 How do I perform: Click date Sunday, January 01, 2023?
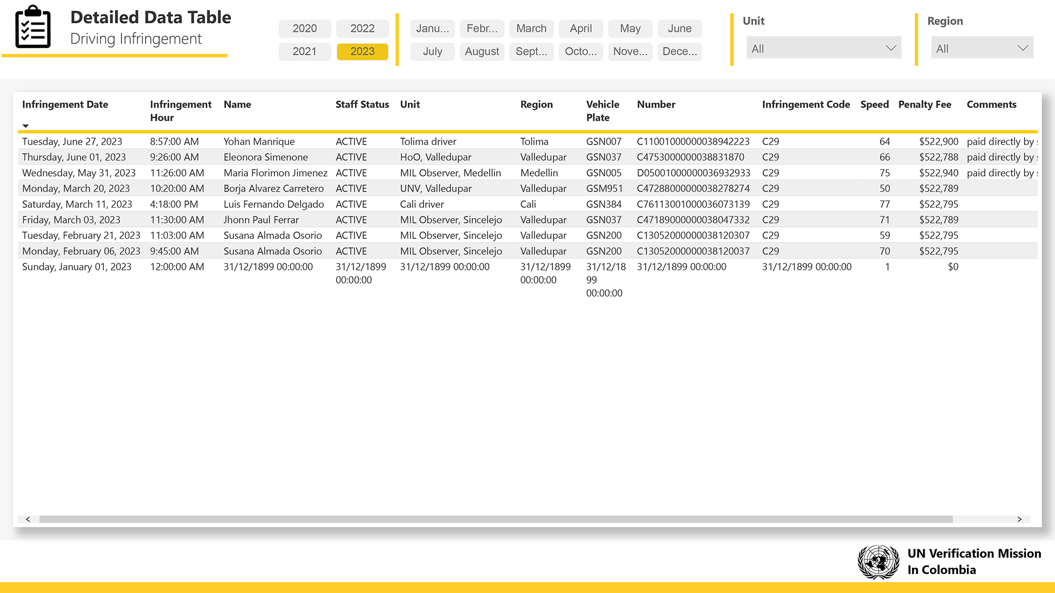point(76,267)
